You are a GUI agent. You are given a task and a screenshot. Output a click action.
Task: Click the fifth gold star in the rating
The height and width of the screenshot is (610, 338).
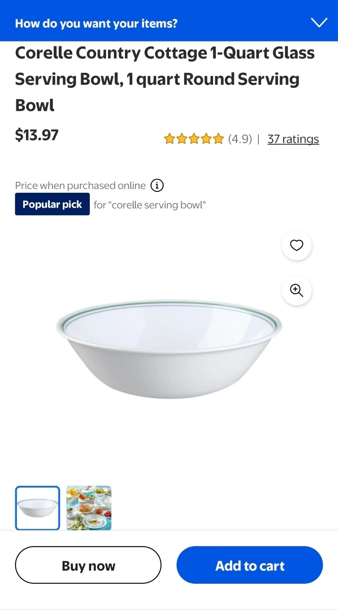tap(219, 139)
